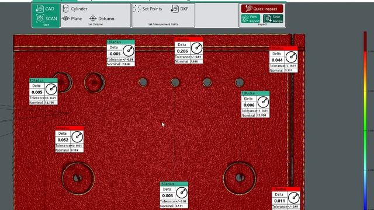Click radius icon in the 0.286 delta label
Image resolution: width=374 pixels, height=210 pixels.
point(197,48)
